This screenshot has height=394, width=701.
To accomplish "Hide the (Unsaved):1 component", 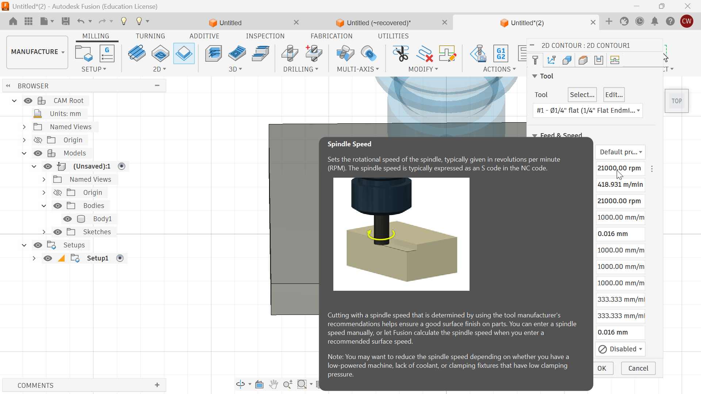I will click(x=48, y=166).
